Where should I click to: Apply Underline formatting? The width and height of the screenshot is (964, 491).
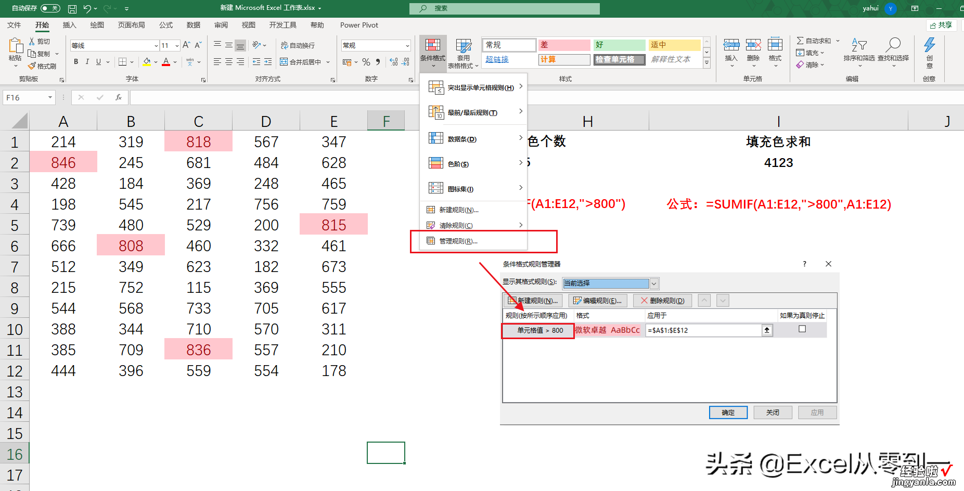click(x=98, y=62)
